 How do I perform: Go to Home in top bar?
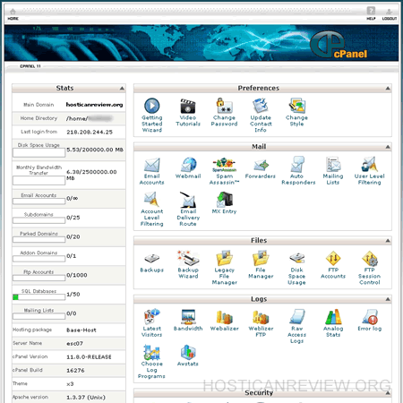[x=13, y=14]
